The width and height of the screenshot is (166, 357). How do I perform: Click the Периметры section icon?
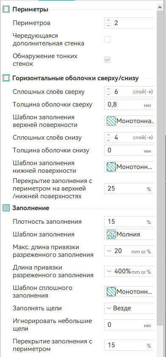pos(6,10)
